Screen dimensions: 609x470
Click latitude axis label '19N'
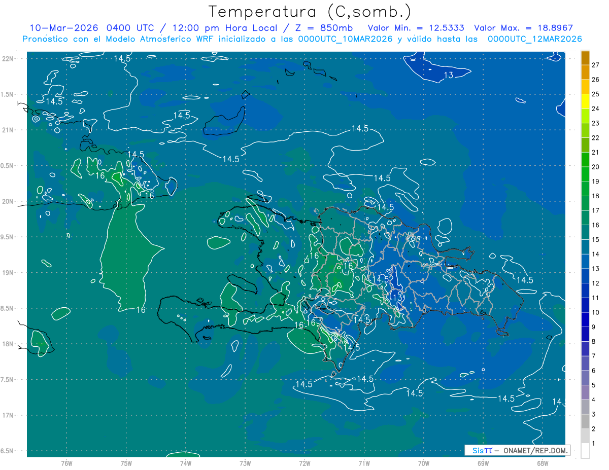click(8, 273)
